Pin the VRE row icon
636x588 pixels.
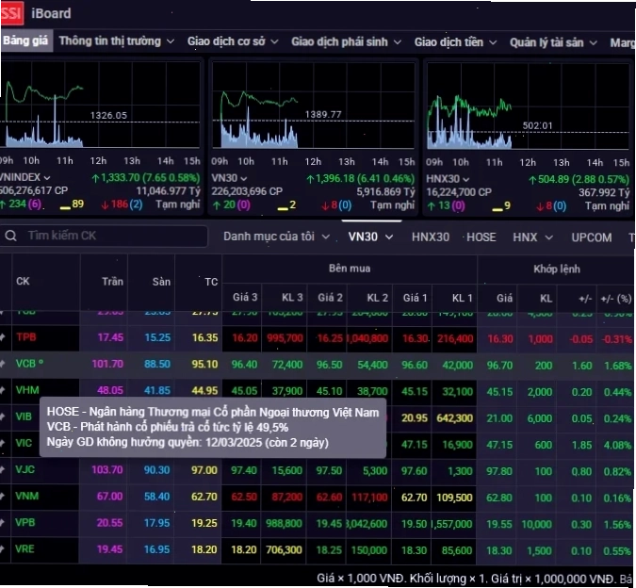3,549
